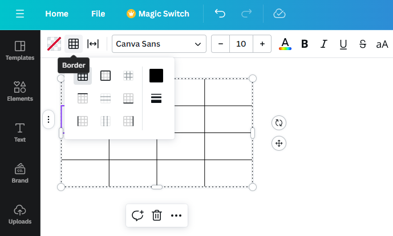Screen dimensions: 393x236
Task: Open the Elements sidebar tab
Action: coord(20,91)
